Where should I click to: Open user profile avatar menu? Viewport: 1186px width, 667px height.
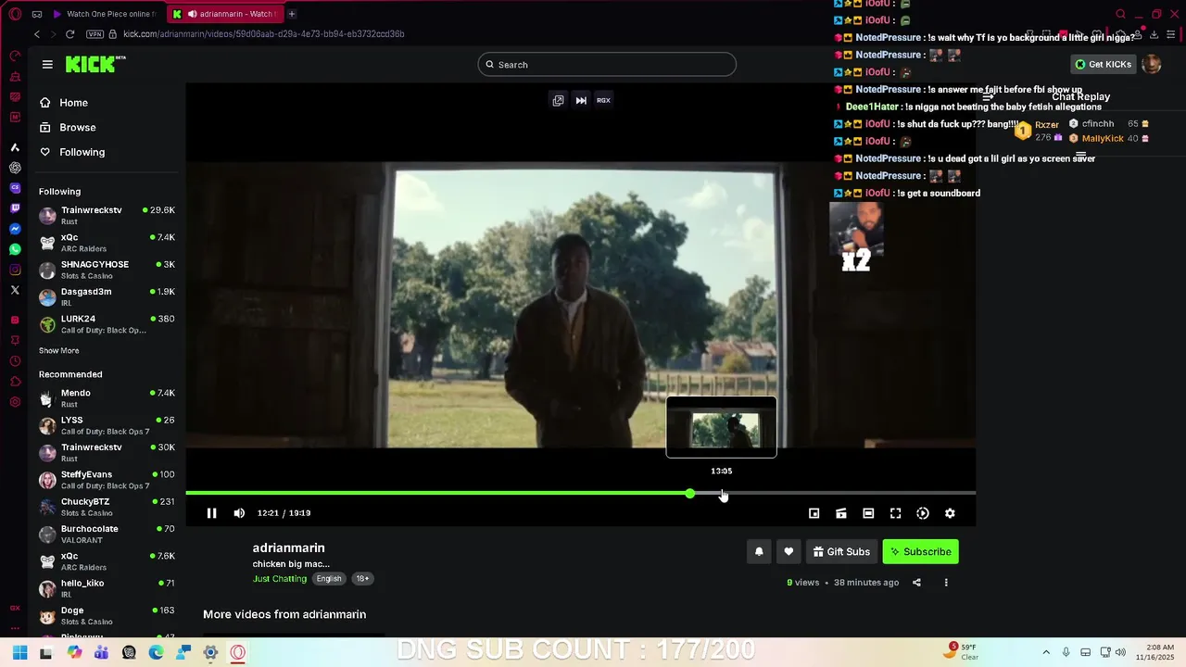pos(1151,64)
